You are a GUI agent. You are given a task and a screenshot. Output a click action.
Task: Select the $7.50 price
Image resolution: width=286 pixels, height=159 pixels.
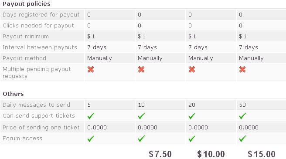pos(160,154)
